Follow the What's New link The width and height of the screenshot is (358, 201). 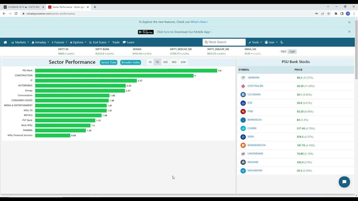pos(198,22)
